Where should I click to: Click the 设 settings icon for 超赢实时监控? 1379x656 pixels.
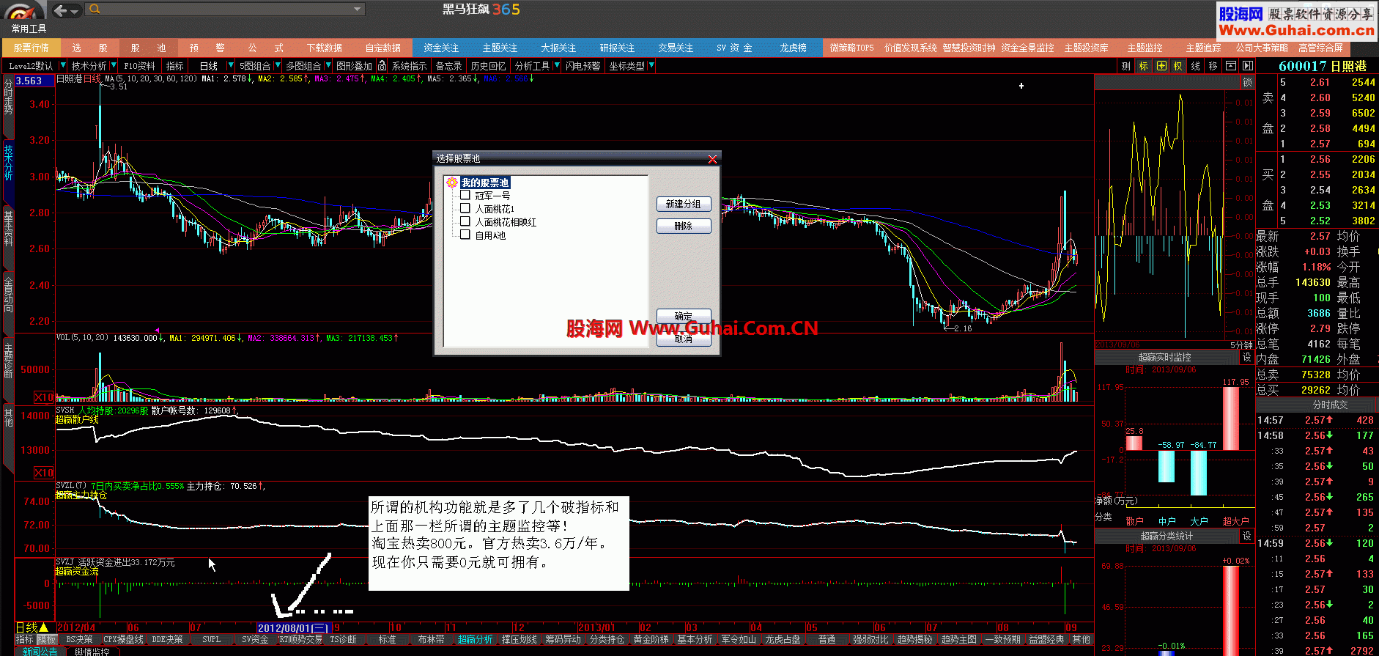click(1247, 358)
